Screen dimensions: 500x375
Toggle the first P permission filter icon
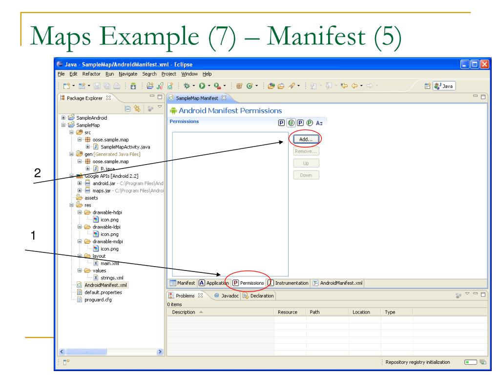click(281, 123)
